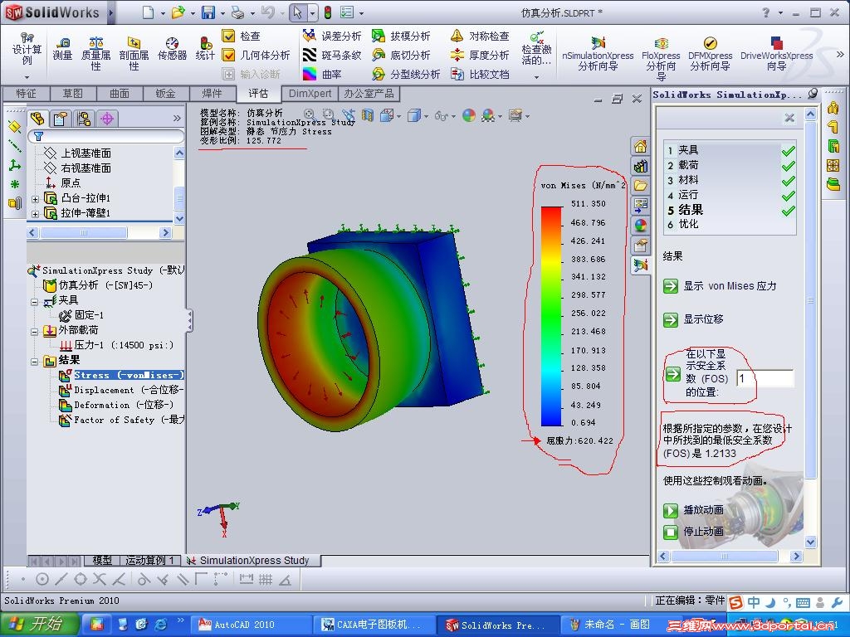Image resolution: width=850 pixels, height=637 pixels.
Task: Switch to the 曲面 surfaces tab
Action: [x=120, y=94]
